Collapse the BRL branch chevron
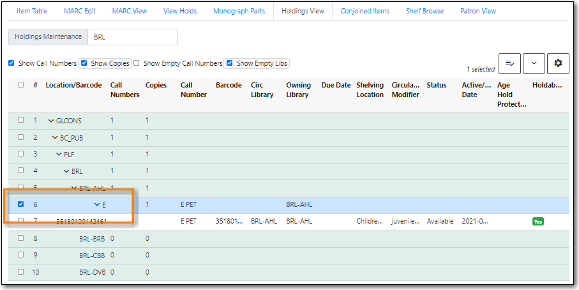This screenshot has width=579, height=290. pyautogui.click(x=66, y=171)
